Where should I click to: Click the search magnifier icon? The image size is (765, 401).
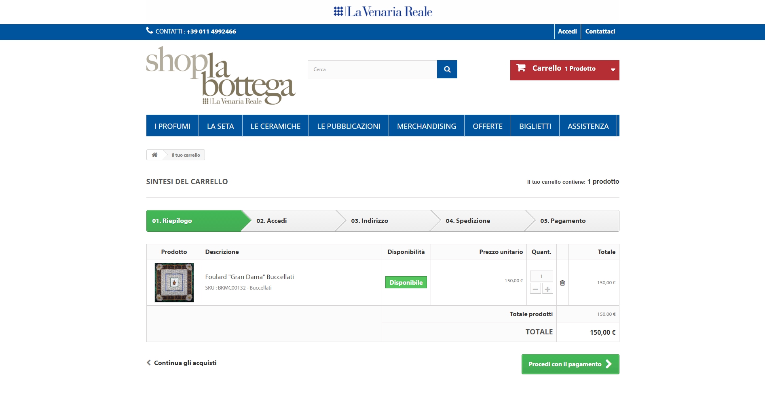(447, 69)
